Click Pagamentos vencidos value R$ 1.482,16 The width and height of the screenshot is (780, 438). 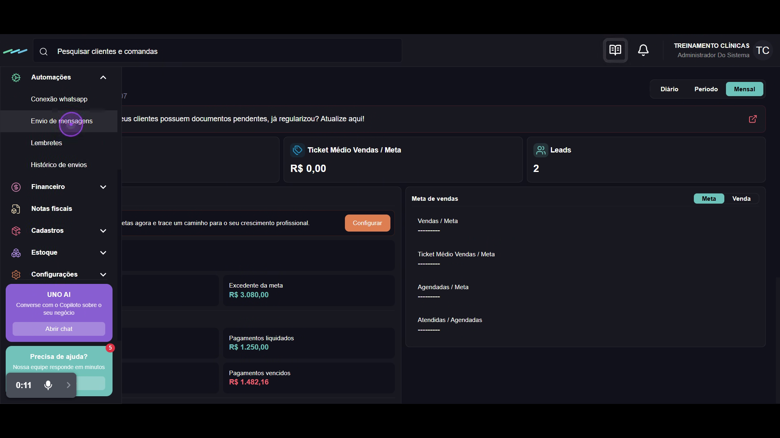coord(249,382)
